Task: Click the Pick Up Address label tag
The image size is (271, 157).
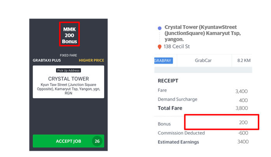Action: click(68, 70)
